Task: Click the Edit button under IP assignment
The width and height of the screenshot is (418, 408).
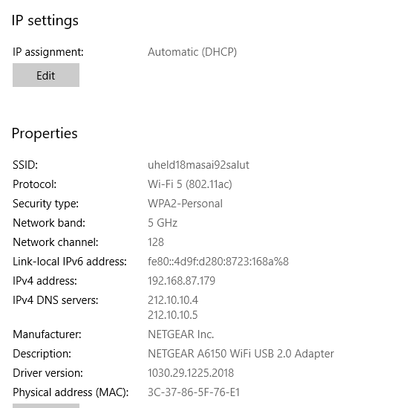Action: 46,75
